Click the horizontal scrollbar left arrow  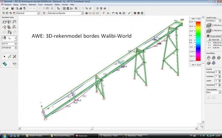(x=20, y=129)
